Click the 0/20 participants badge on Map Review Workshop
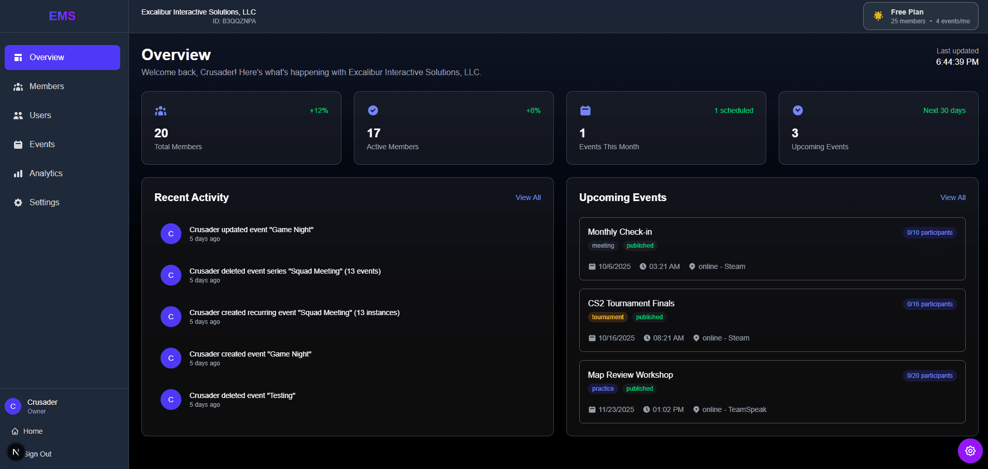The height and width of the screenshot is (469, 988). pos(929,375)
